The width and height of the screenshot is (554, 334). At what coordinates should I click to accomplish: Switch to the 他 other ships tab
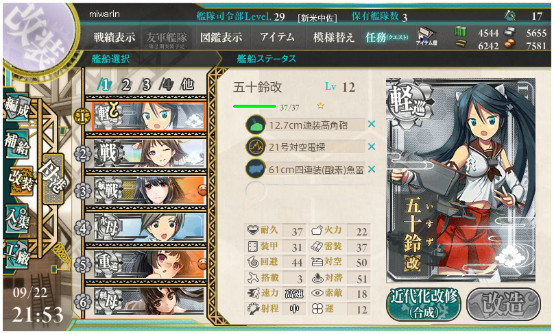pos(187,85)
